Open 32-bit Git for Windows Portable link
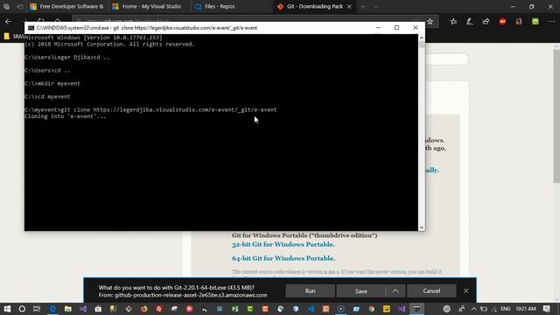 [283, 244]
